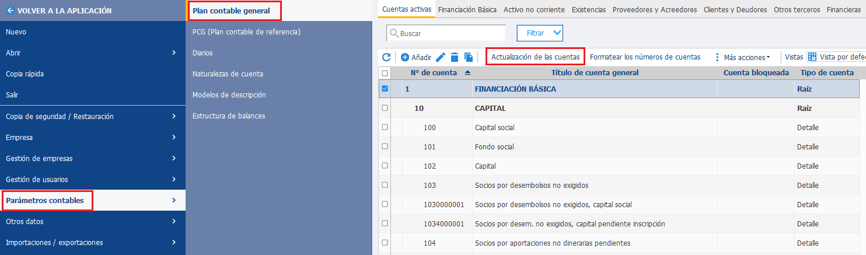Click Actualización de las cuentas
The image size is (866, 255).
coord(536,57)
